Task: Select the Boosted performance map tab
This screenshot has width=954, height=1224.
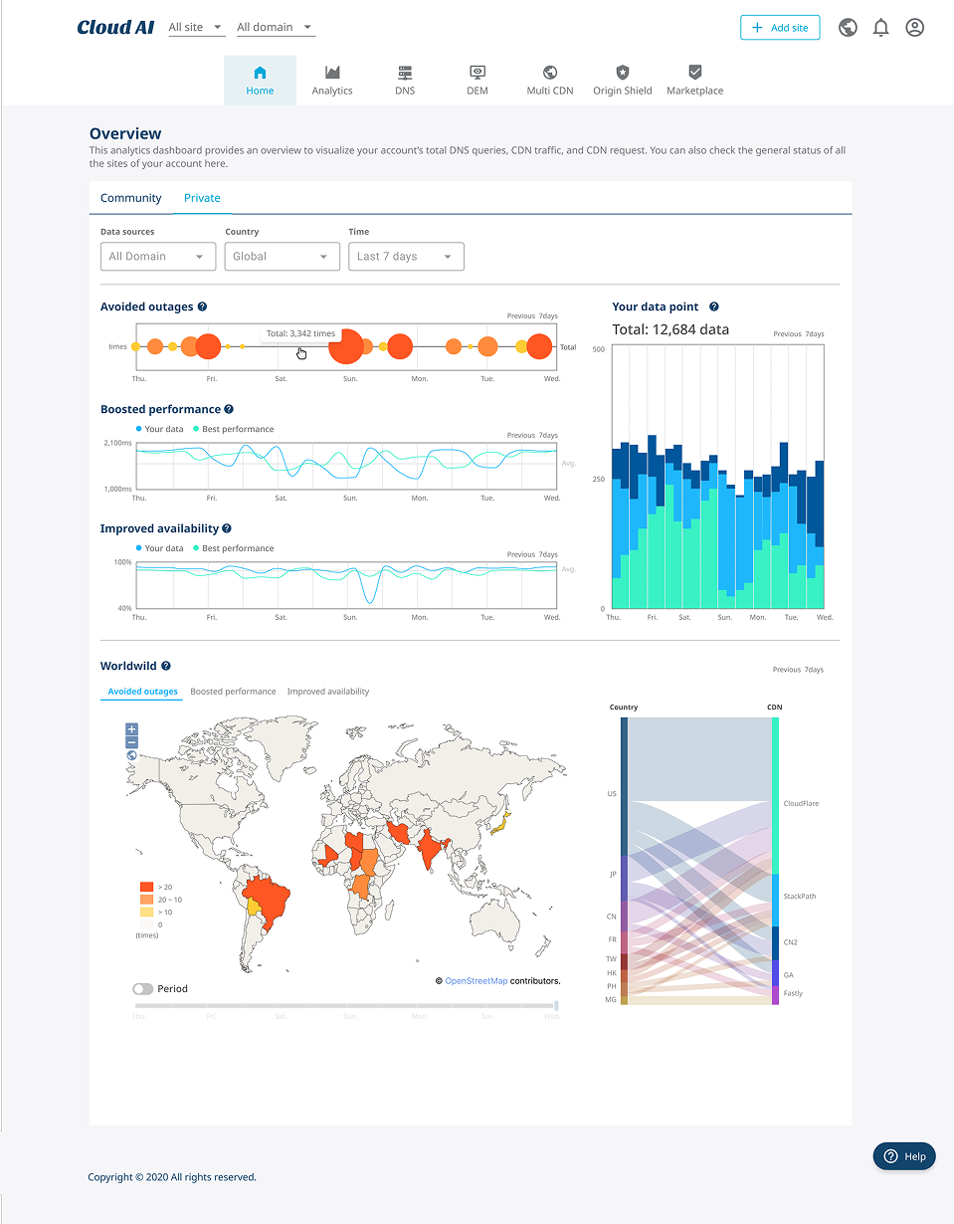Action: point(233,691)
